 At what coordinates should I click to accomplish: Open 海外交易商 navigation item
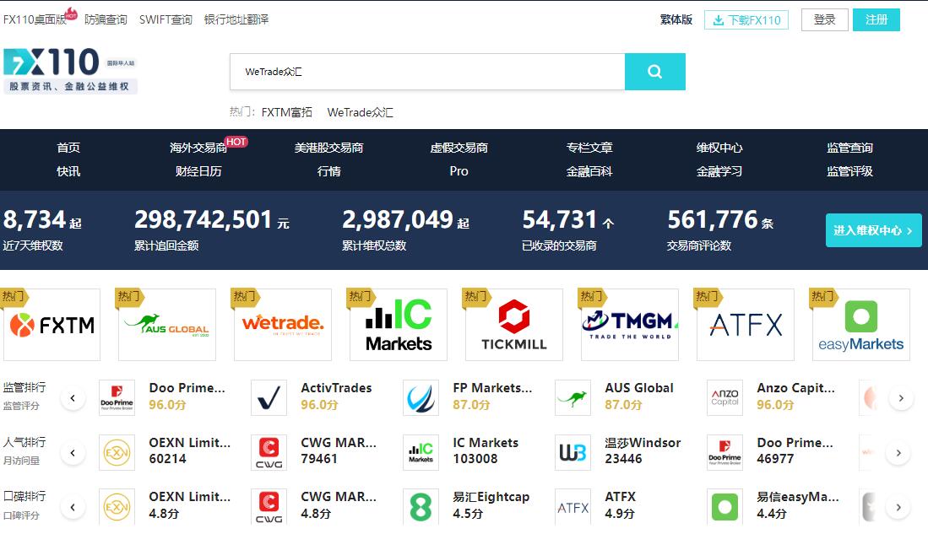tap(198, 148)
